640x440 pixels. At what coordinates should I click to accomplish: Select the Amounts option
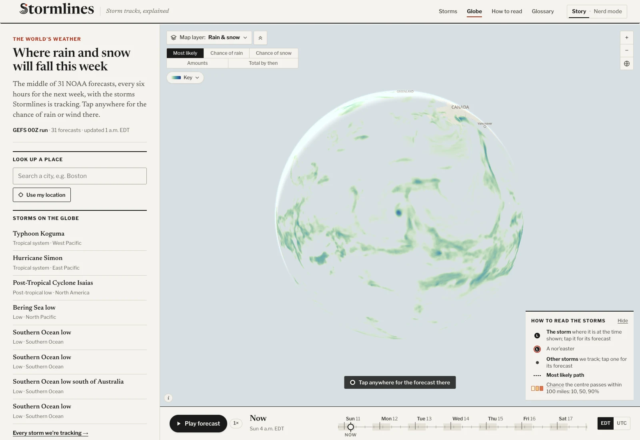pos(197,63)
